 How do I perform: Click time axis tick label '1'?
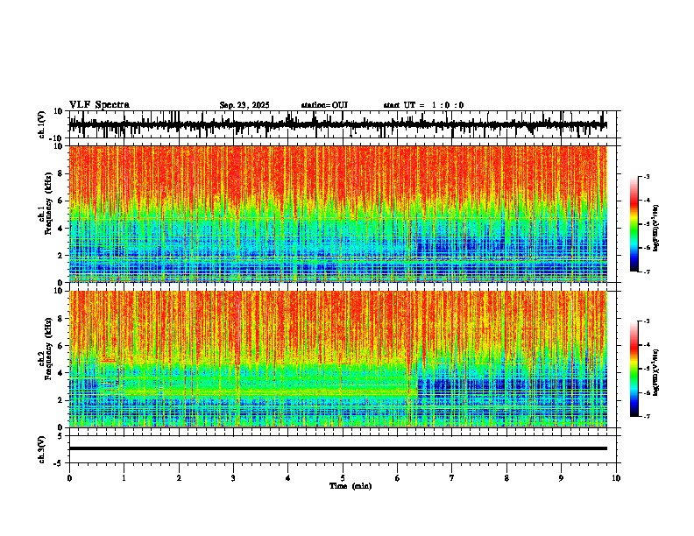(124, 478)
